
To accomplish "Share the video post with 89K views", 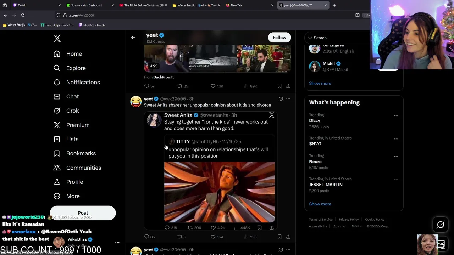I will click(288, 86).
